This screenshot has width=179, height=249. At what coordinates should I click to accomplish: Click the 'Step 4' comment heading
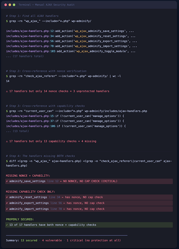[x=40, y=156]
